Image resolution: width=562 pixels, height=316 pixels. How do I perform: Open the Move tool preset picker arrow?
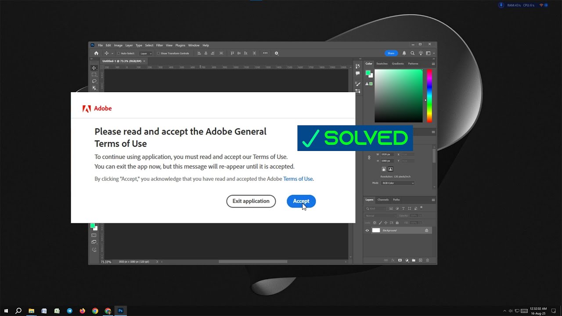pos(112,53)
